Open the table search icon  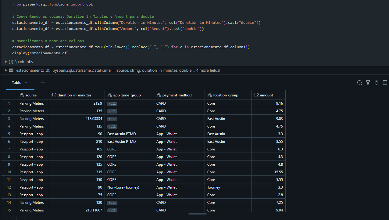(x=359, y=82)
